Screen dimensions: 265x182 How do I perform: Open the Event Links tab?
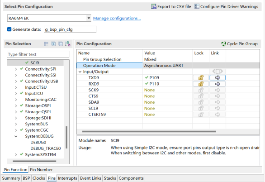tap(90, 178)
